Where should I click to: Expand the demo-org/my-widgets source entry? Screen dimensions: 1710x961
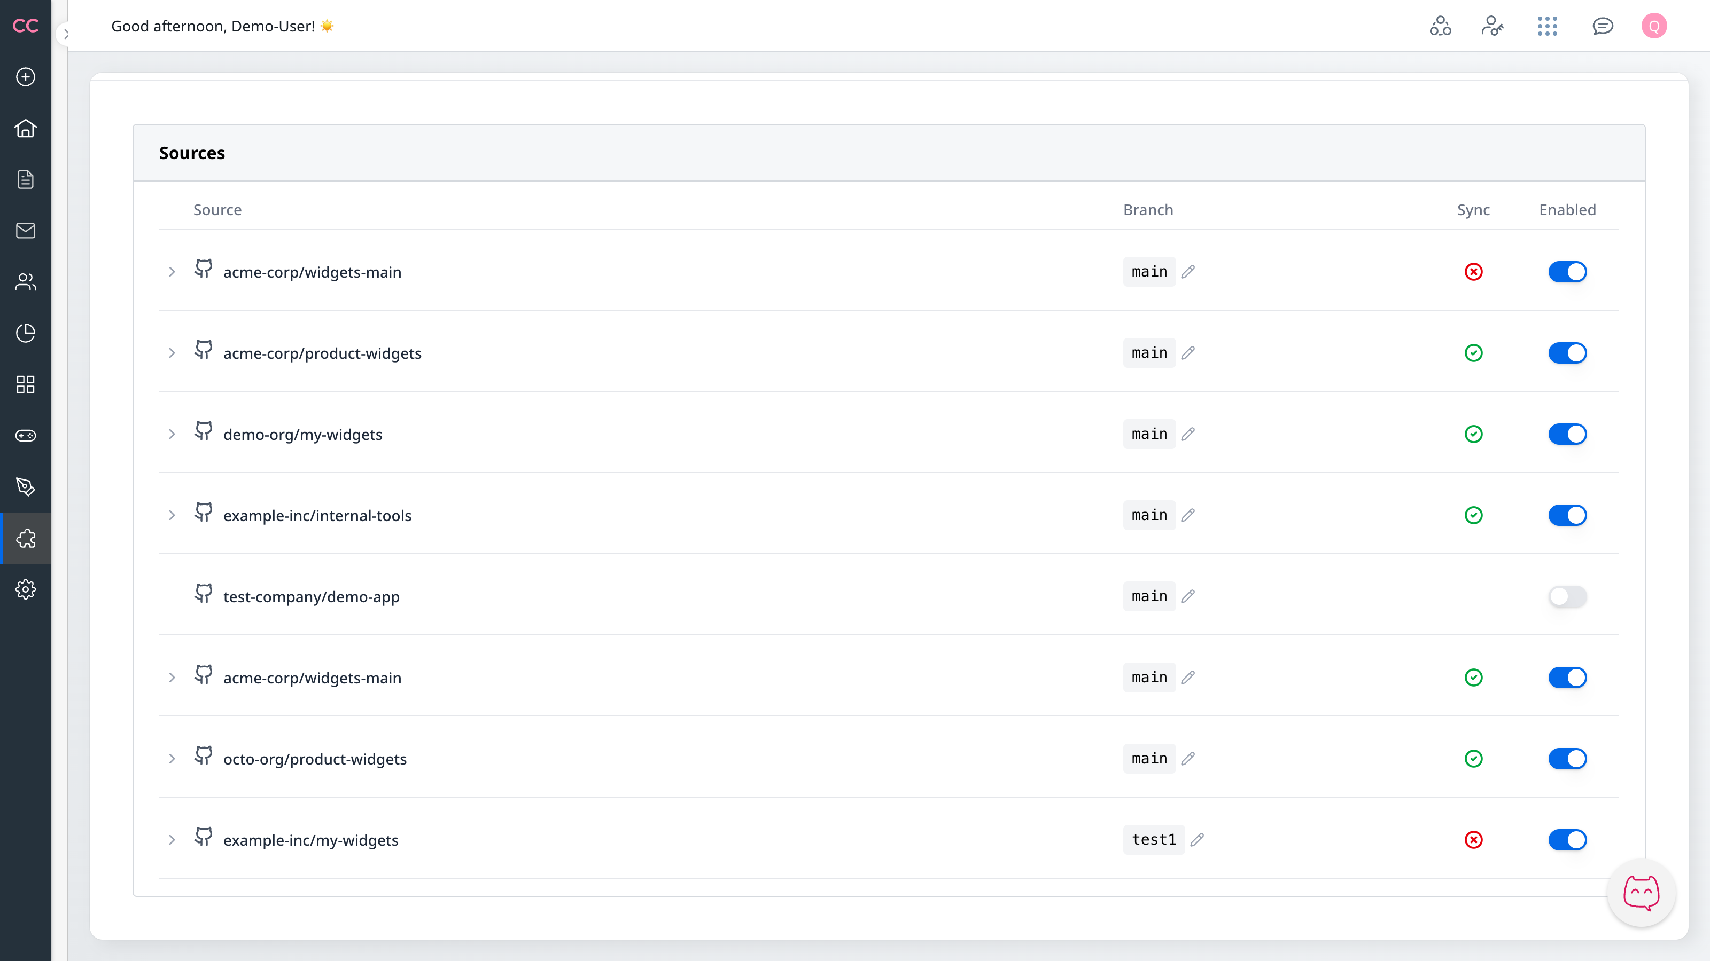coord(172,435)
